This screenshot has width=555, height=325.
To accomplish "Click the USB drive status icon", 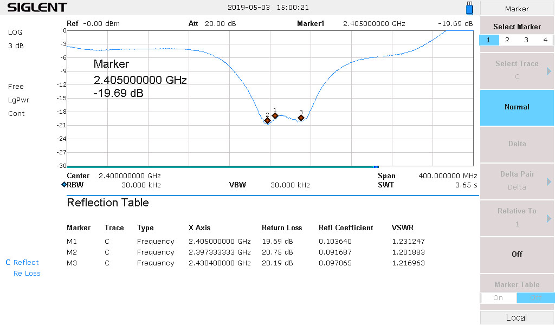I will [469, 8].
